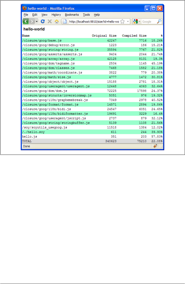Open the Tools menu
This screenshot has width=185, height=284.
[86, 15]
